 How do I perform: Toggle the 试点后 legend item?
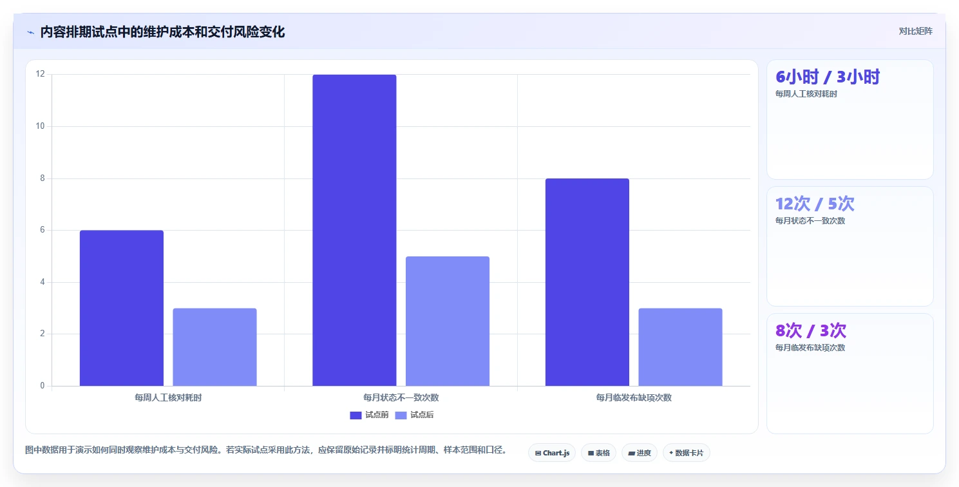point(414,415)
